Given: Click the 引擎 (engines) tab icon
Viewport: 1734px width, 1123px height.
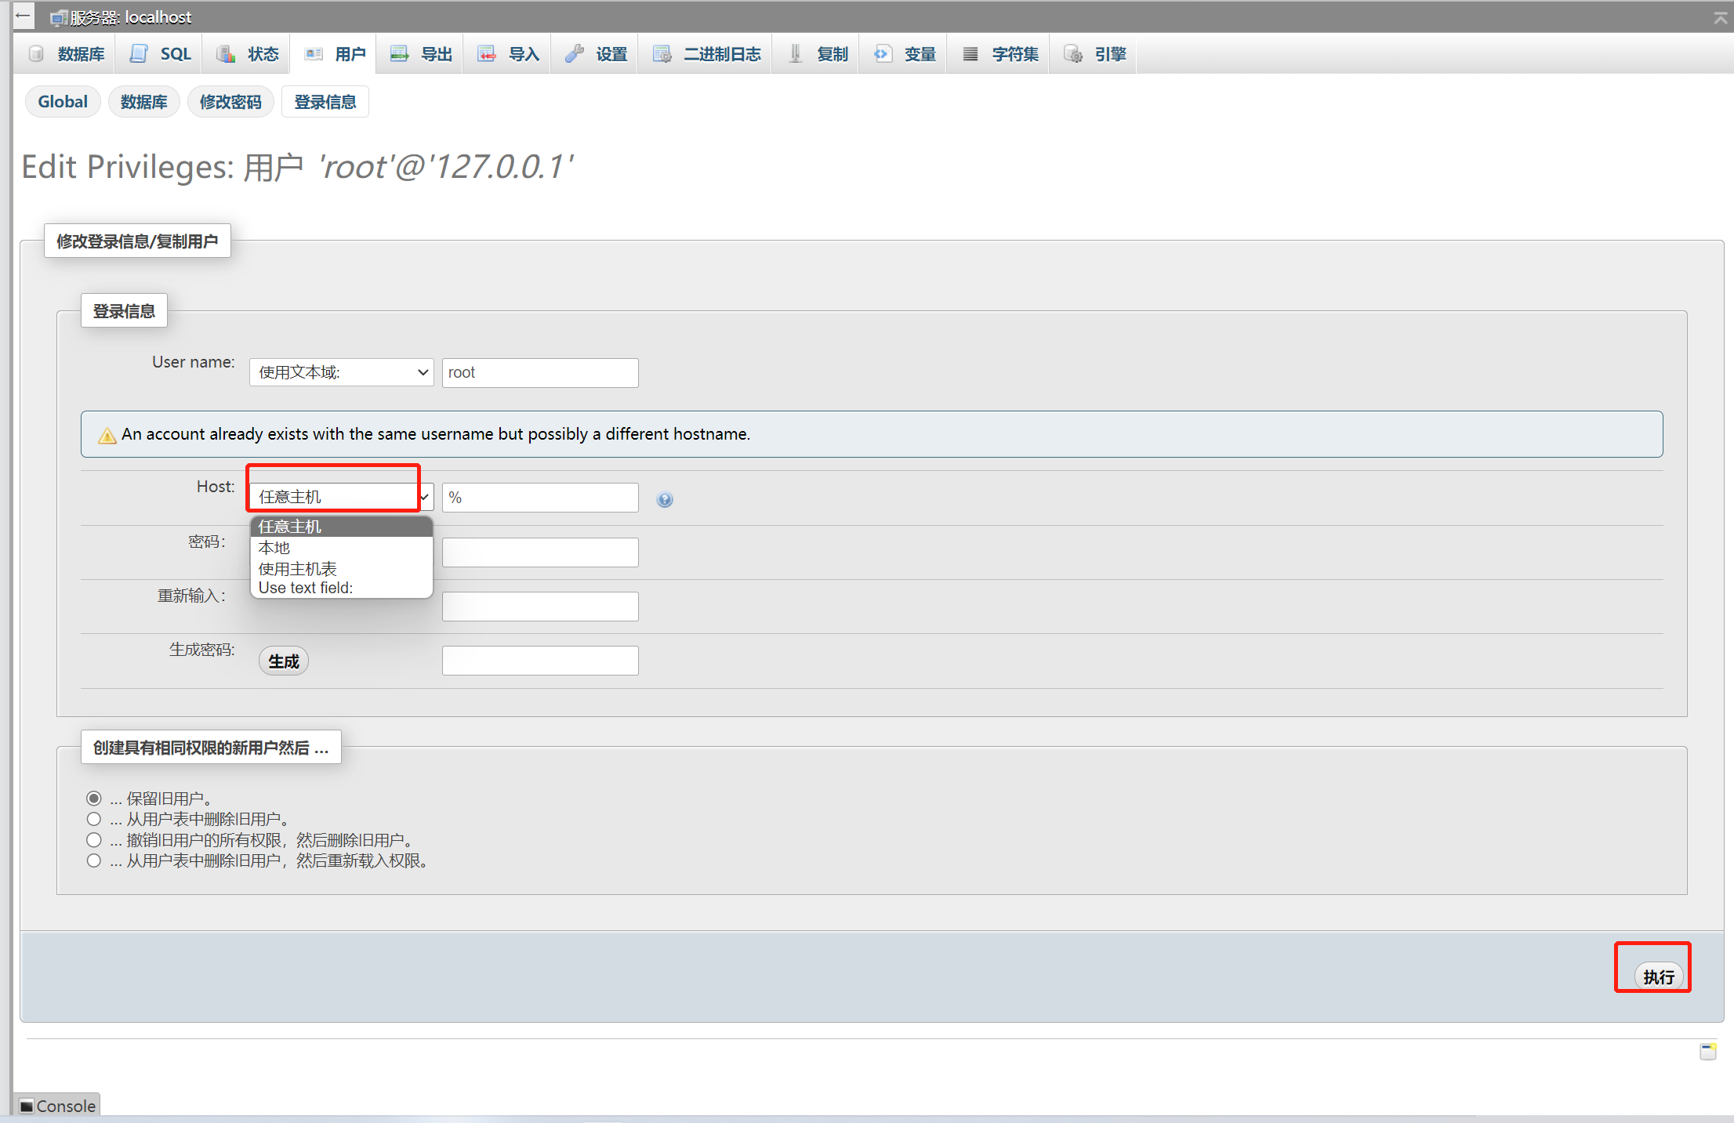Looking at the screenshot, I should point(1073,54).
